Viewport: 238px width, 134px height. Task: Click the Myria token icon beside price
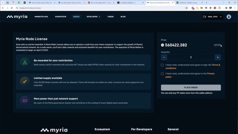(163, 45)
